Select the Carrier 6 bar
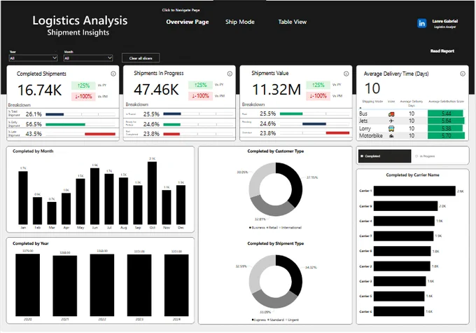 pos(399,311)
